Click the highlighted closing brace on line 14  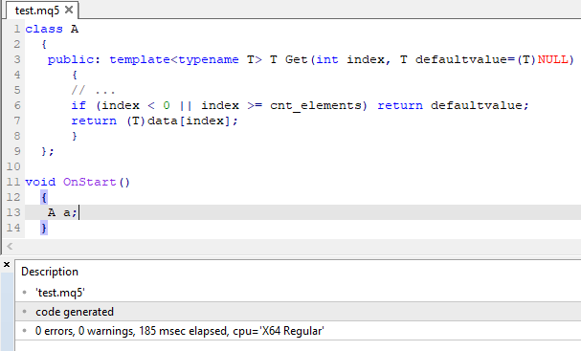(x=44, y=228)
